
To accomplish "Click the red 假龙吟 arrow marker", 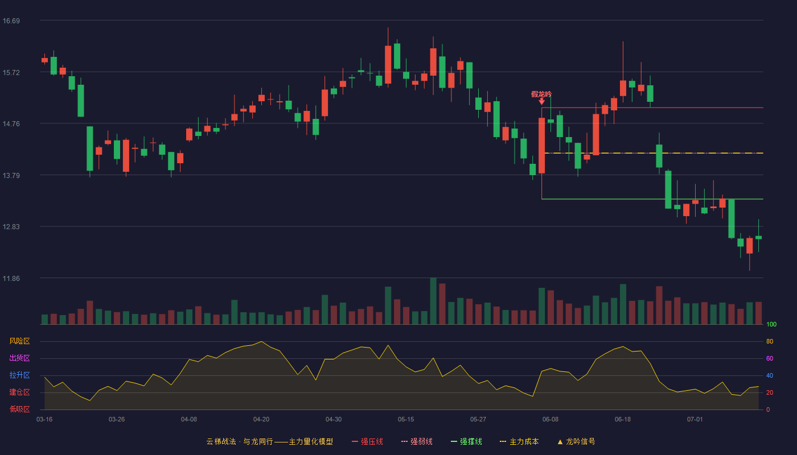I will pos(541,102).
